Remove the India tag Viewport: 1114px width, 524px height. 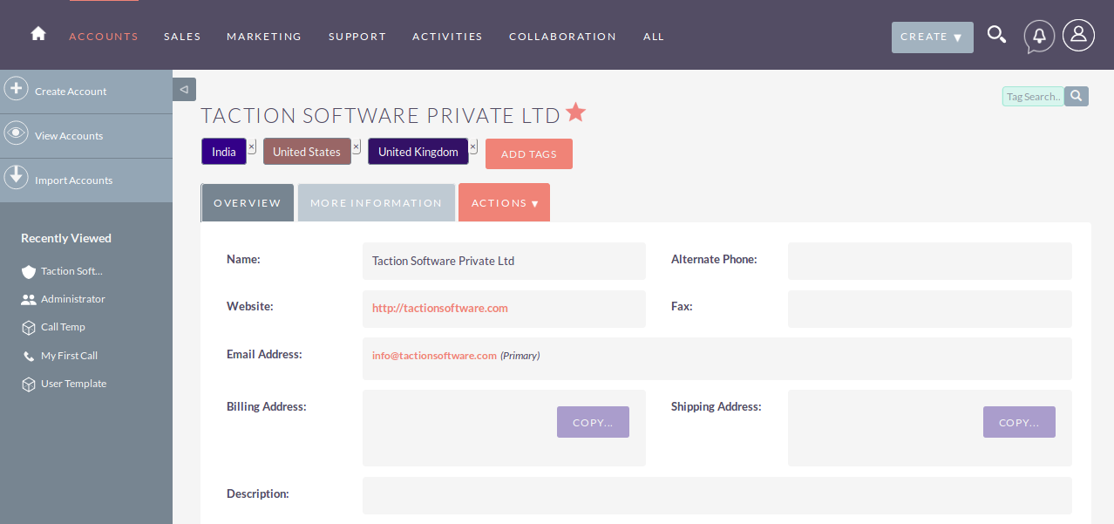252,146
